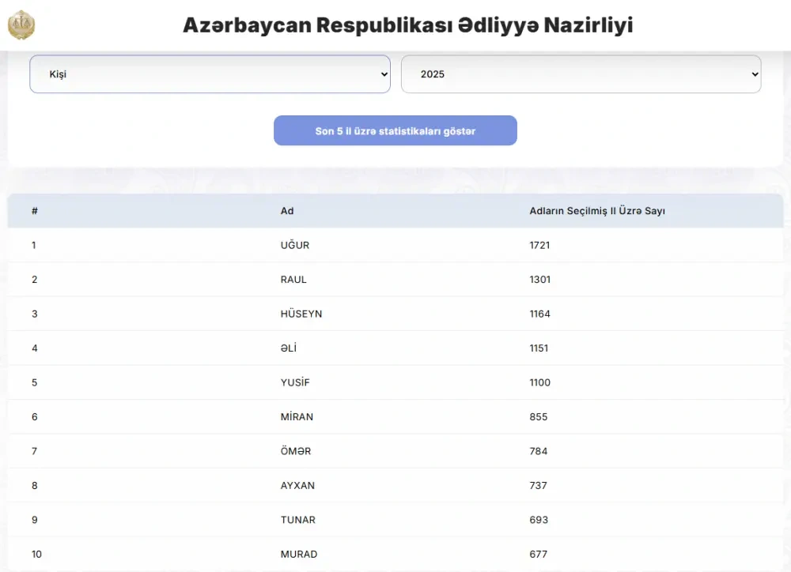This screenshot has width=791, height=572.
Task: Click the ÖMƏR name cell
Action: click(296, 451)
